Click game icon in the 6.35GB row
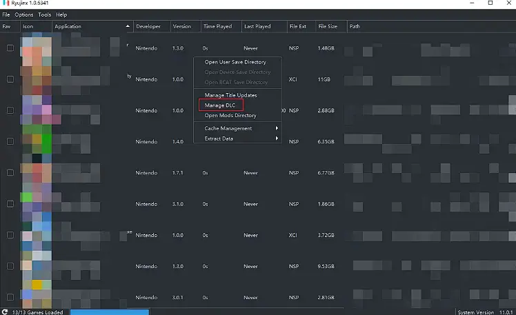Screen dimensions: 516x315 point(37,141)
